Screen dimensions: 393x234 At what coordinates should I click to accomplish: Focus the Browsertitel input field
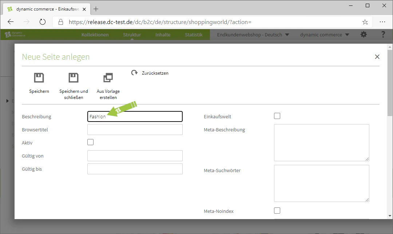(x=135, y=130)
